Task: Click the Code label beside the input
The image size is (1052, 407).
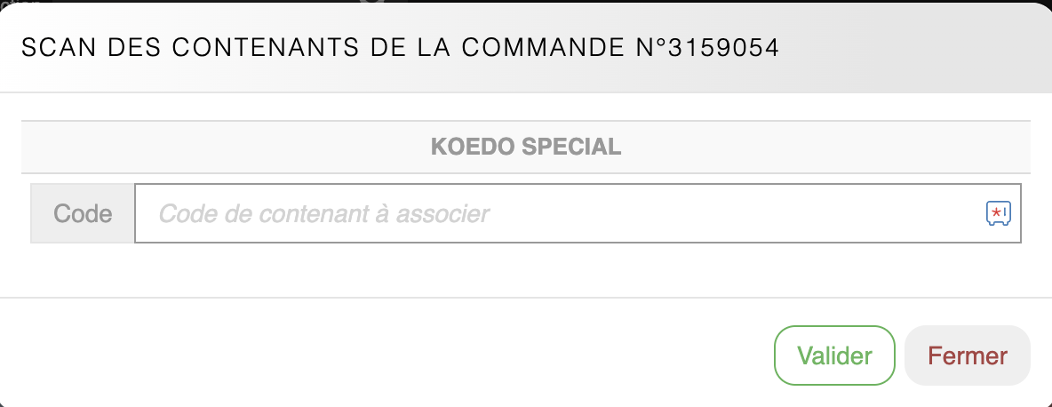Action: coord(83,213)
